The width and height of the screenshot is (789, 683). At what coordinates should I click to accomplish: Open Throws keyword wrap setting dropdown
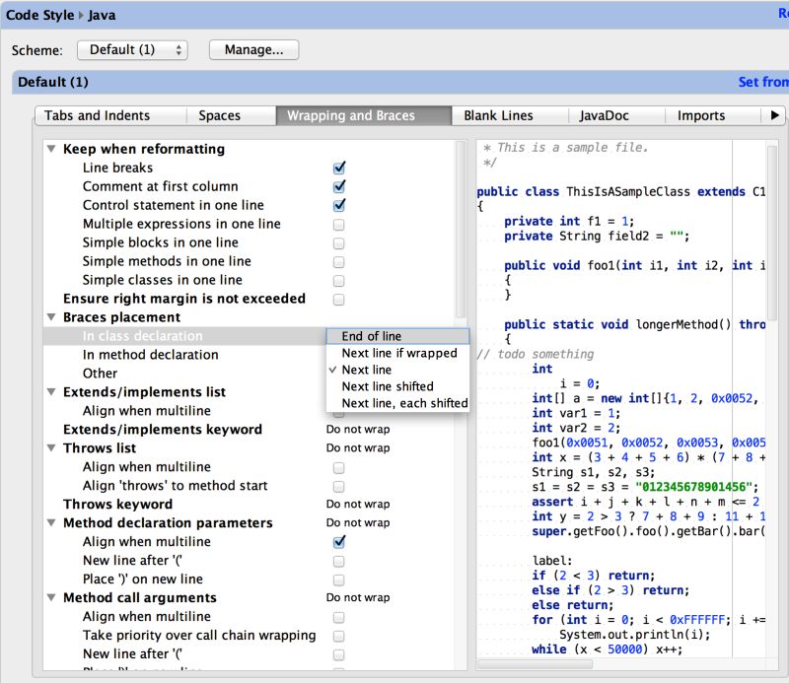tap(358, 505)
